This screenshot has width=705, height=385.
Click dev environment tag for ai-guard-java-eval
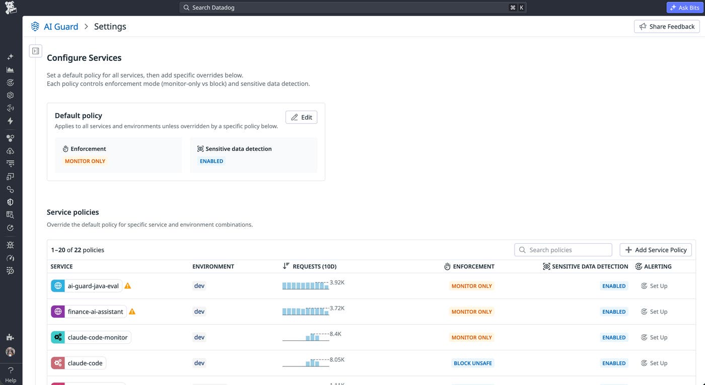[x=199, y=286]
